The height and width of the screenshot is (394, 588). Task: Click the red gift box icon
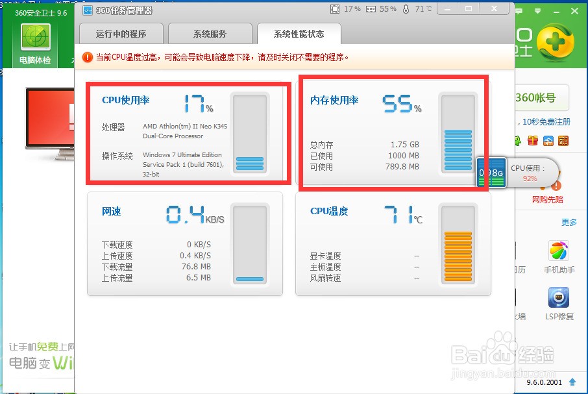point(532,141)
